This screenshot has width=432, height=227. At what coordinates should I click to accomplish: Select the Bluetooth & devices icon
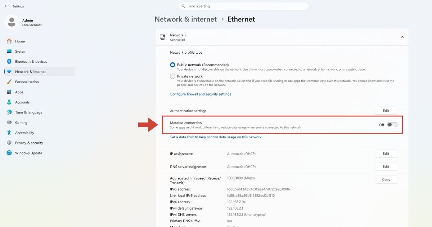point(9,62)
